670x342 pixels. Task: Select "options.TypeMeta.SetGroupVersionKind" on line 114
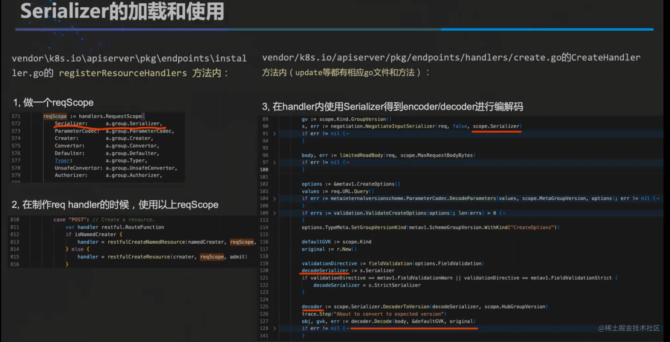[354, 228]
